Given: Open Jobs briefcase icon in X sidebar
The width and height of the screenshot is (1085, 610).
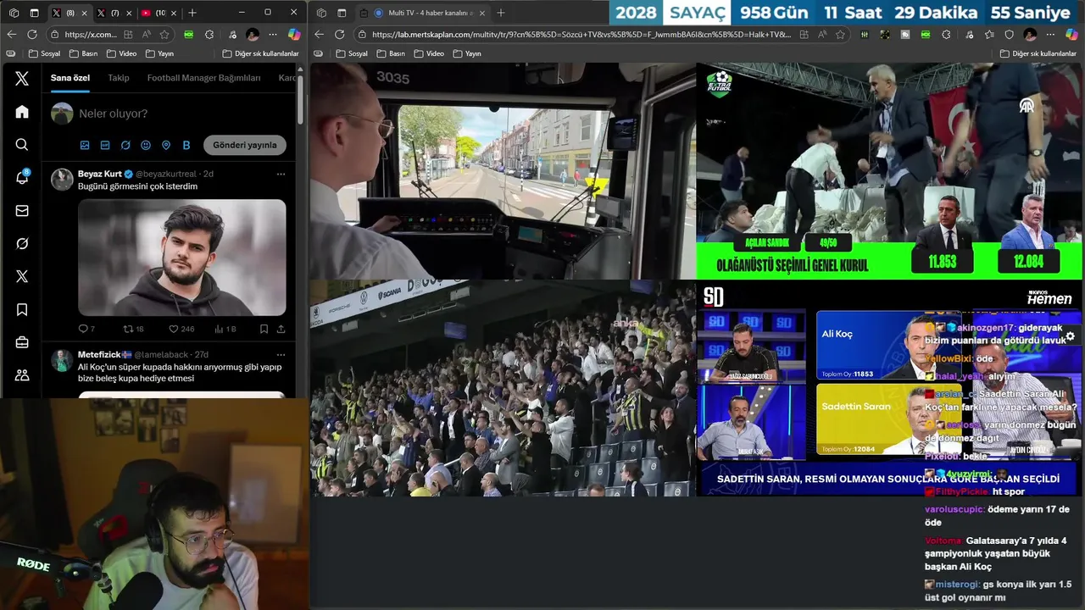Looking at the screenshot, I should pyautogui.click(x=22, y=343).
